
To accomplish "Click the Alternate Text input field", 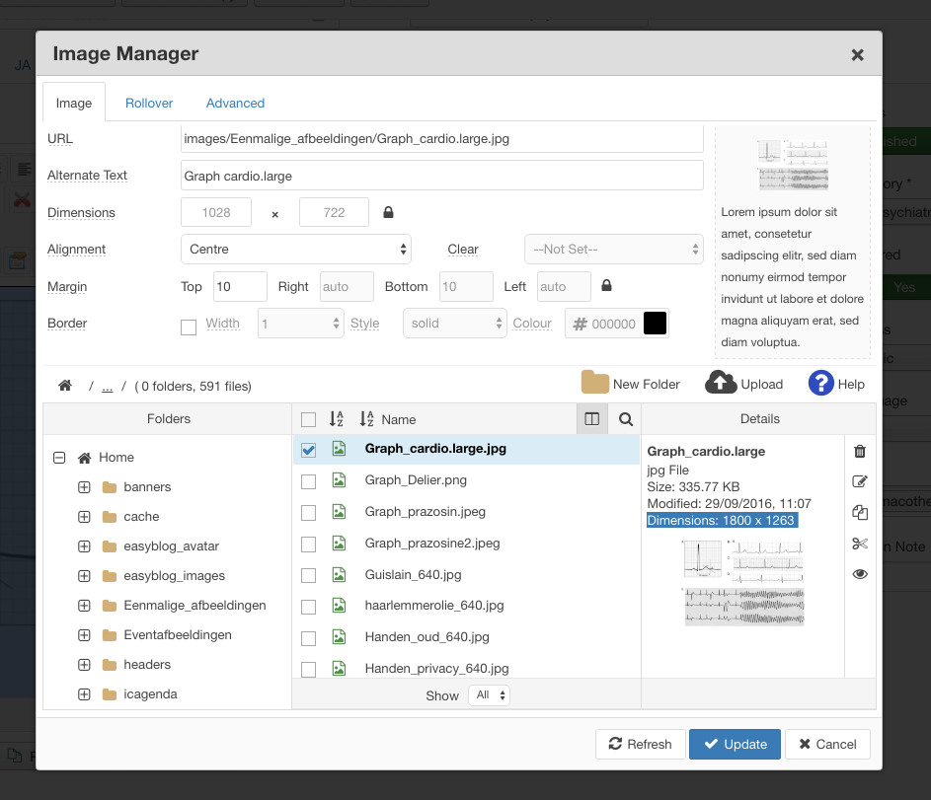I will point(441,176).
